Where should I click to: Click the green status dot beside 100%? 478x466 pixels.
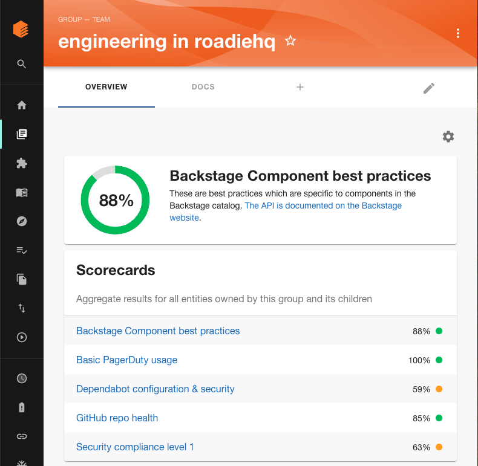pyautogui.click(x=439, y=360)
